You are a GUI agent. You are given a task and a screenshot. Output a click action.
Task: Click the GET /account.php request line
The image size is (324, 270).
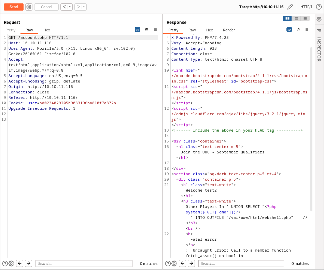click(x=38, y=37)
